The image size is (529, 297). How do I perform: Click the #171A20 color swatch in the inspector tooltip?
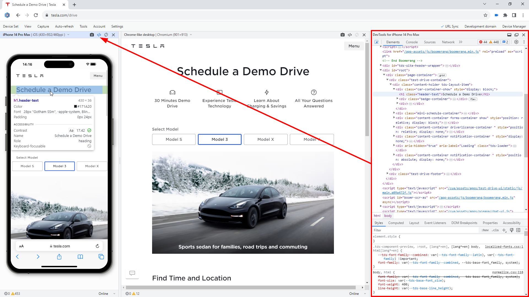75,106
